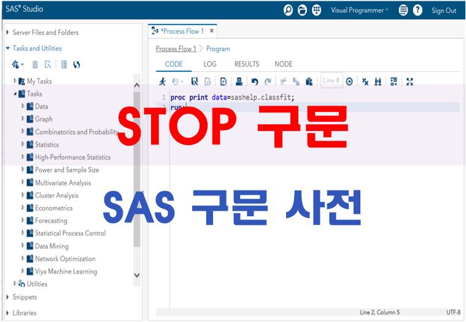Click the Program breadcrumb label
466x322 pixels.
click(218, 49)
